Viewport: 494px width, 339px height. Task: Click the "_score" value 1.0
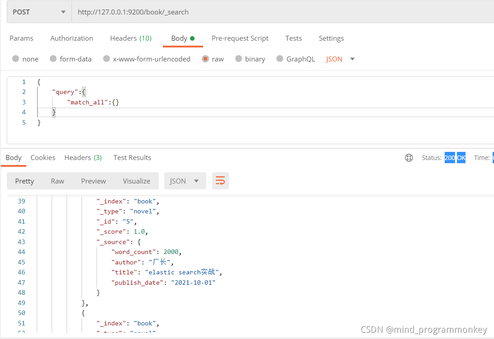coord(139,232)
